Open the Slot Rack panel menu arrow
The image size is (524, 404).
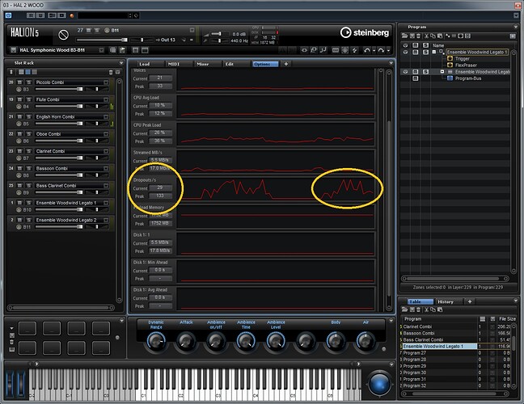click(x=121, y=63)
